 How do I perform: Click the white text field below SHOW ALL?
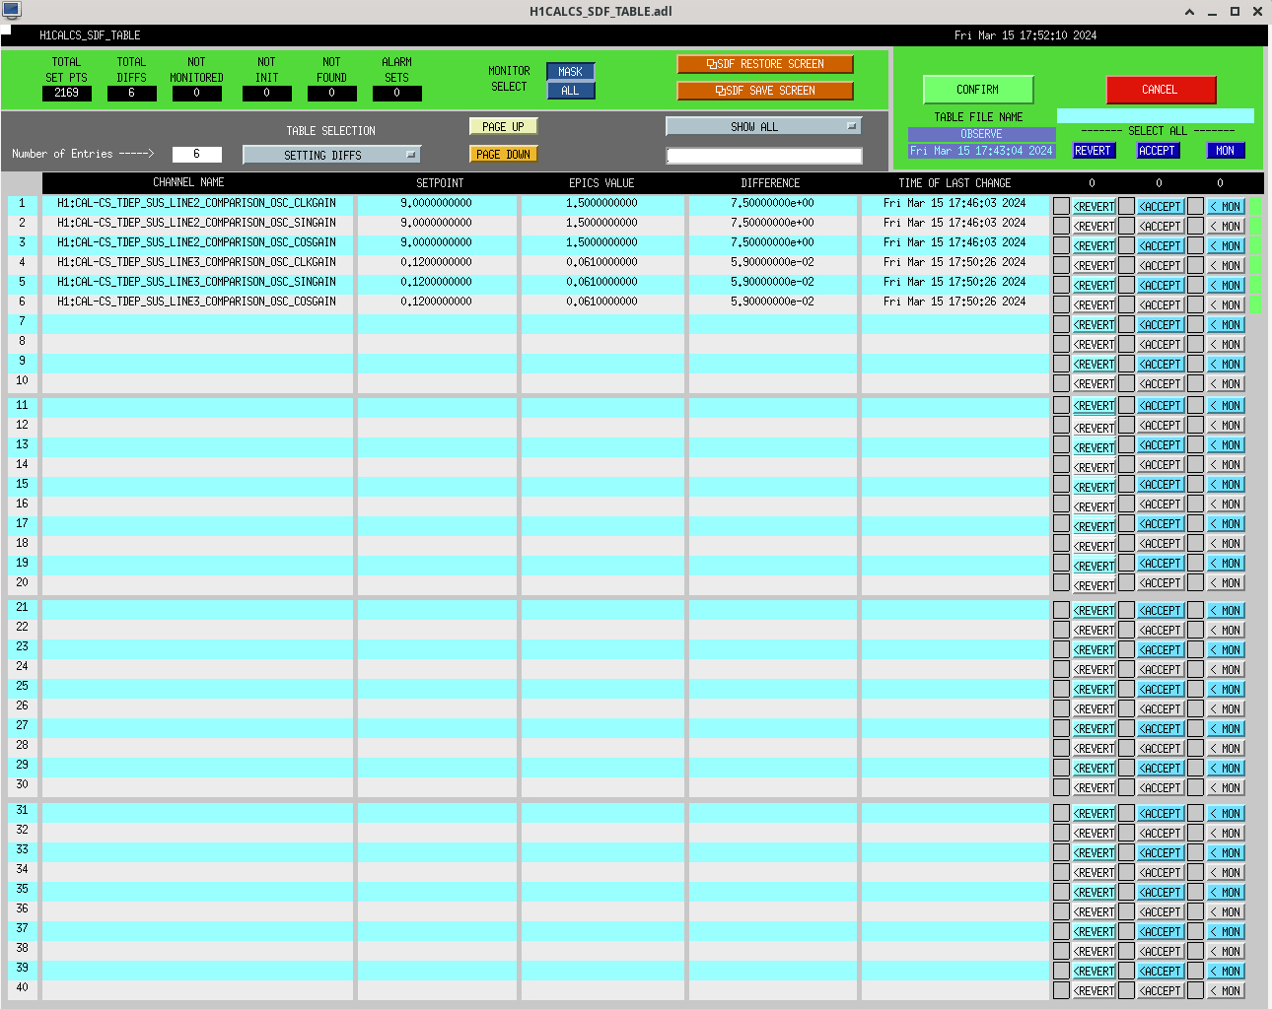(x=763, y=156)
